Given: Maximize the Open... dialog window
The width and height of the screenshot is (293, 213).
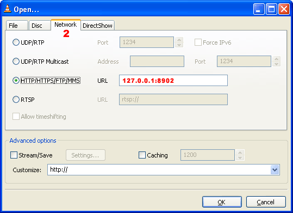Looking at the screenshot, I should (x=271, y=9).
